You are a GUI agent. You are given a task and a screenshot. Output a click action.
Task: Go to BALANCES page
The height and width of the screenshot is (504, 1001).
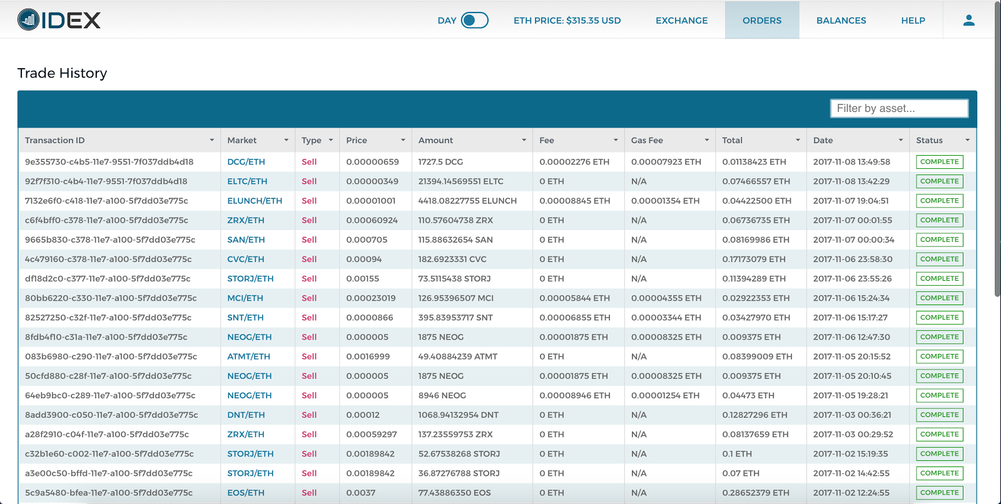(x=841, y=21)
